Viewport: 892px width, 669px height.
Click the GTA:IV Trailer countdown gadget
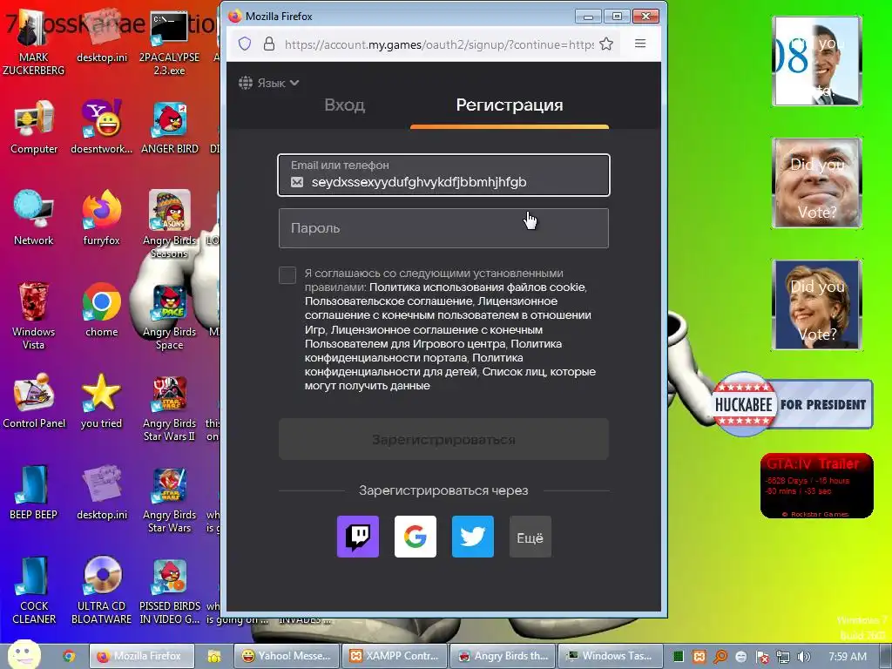point(816,486)
